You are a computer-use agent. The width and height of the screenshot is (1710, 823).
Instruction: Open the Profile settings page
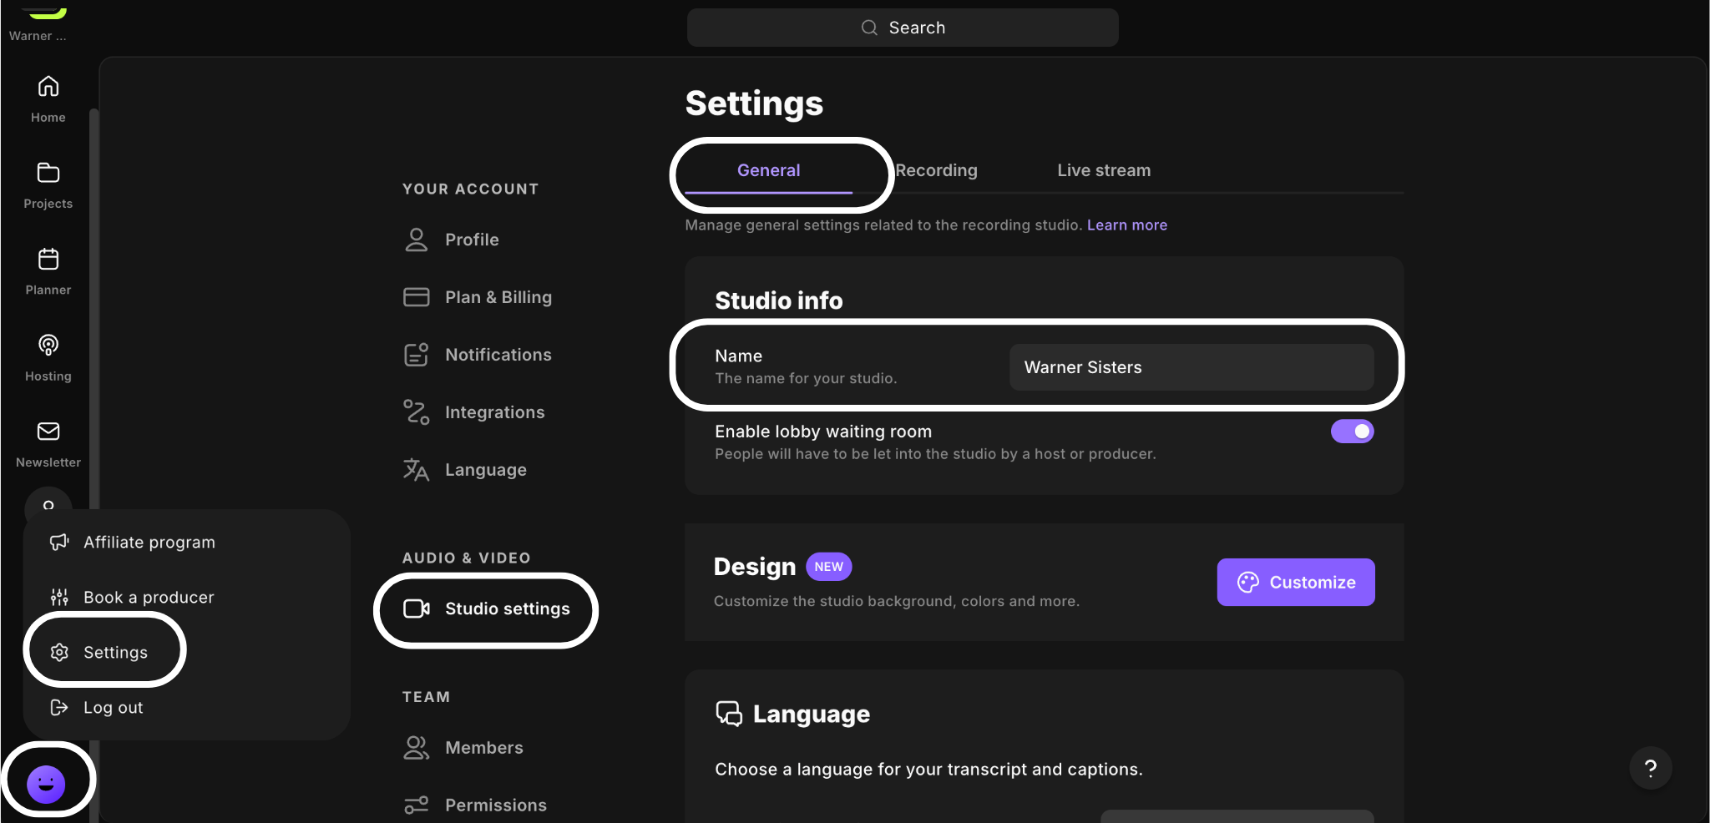point(472,240)
